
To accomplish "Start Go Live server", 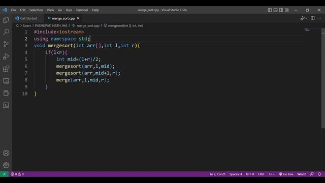I will point(286,174).
